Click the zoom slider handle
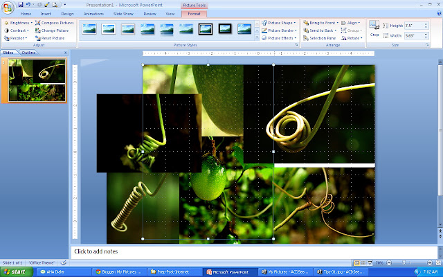 coord(404,263)
